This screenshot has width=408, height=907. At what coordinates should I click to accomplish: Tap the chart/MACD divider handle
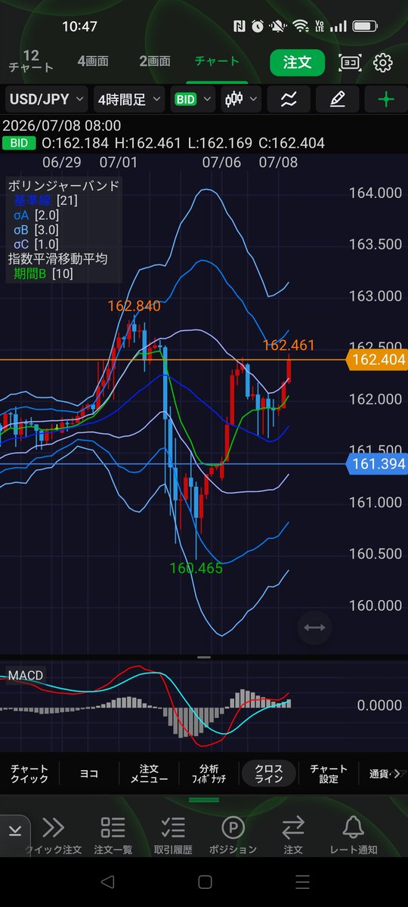(x=204, y=658)
